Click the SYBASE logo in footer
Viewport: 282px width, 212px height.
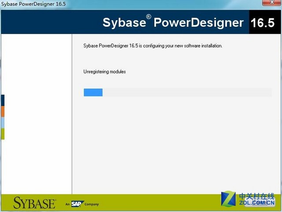point(34,203)
